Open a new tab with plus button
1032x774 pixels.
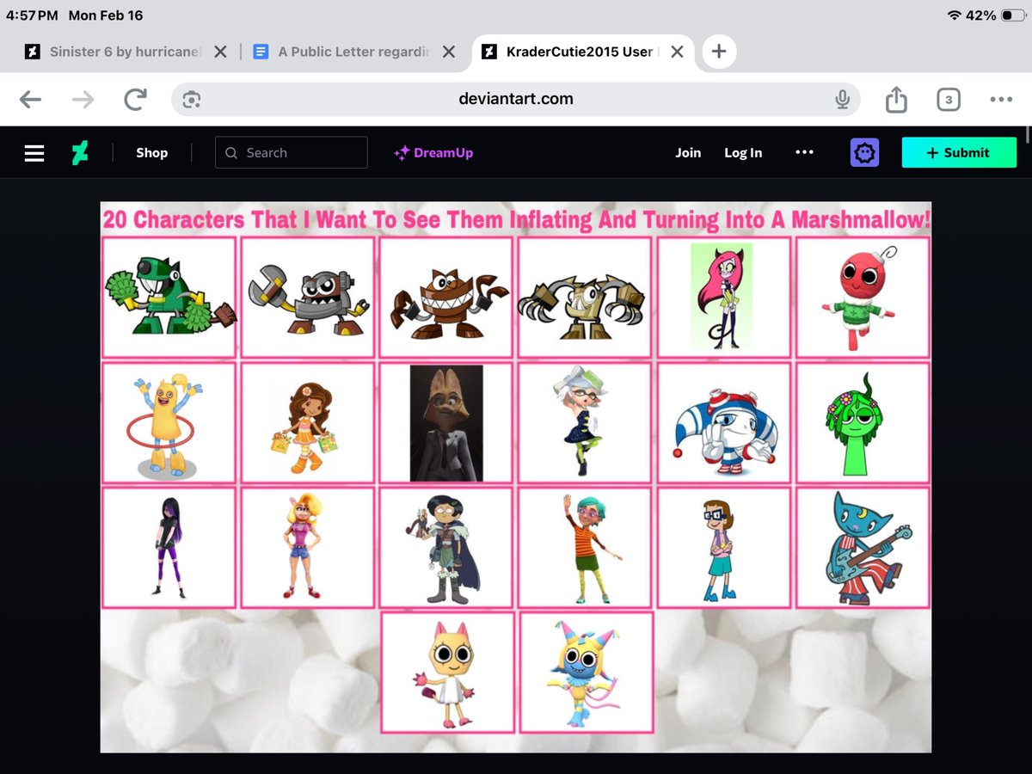click(719, 52)
